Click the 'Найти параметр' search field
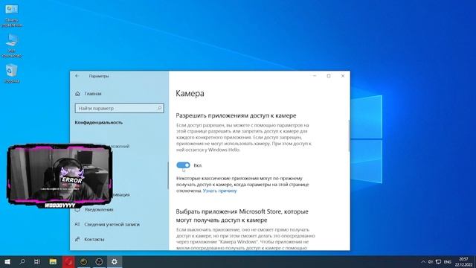Image resolution: width=476 pixels, height=268 pixels. pyautogui.click(x=119, y=108)
